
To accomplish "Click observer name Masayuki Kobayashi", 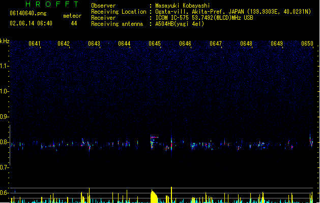I will (183, 6).
